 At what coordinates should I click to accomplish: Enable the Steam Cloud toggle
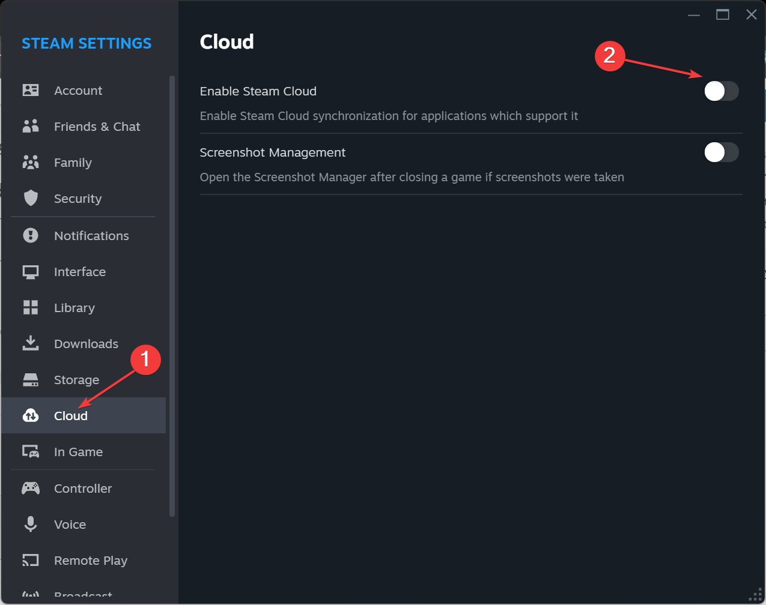[x=722, y=91]
